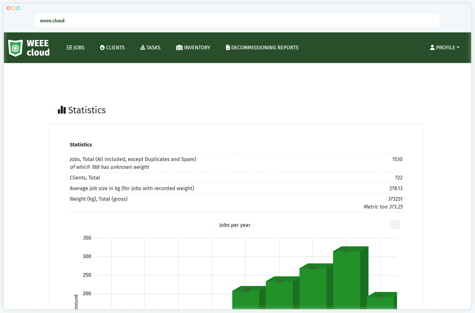Viewport: 475px width, 313px height.
Task: Click the hierarchy icon beside TASKS
Action: (x=142, y=47)
